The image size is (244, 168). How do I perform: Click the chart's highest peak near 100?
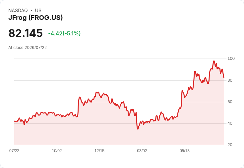214,61
